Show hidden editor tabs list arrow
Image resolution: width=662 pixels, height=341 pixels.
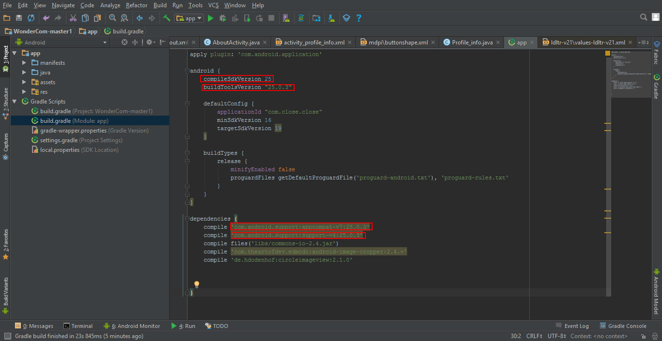643,43
